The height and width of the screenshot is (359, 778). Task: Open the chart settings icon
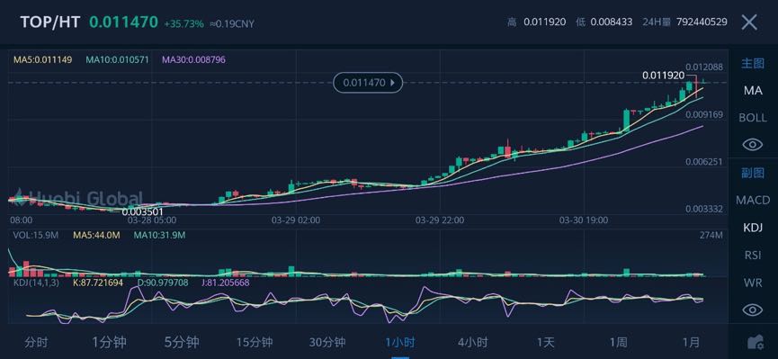point(756,342)
